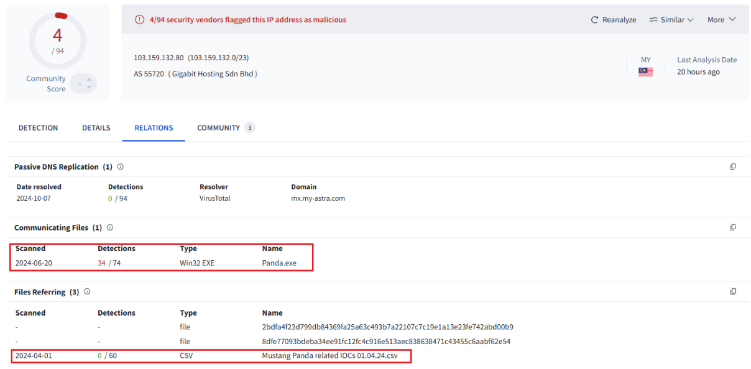Expand the Similar dropdown
Viewport: 751px width, 369px height.
tap(671, 20)
